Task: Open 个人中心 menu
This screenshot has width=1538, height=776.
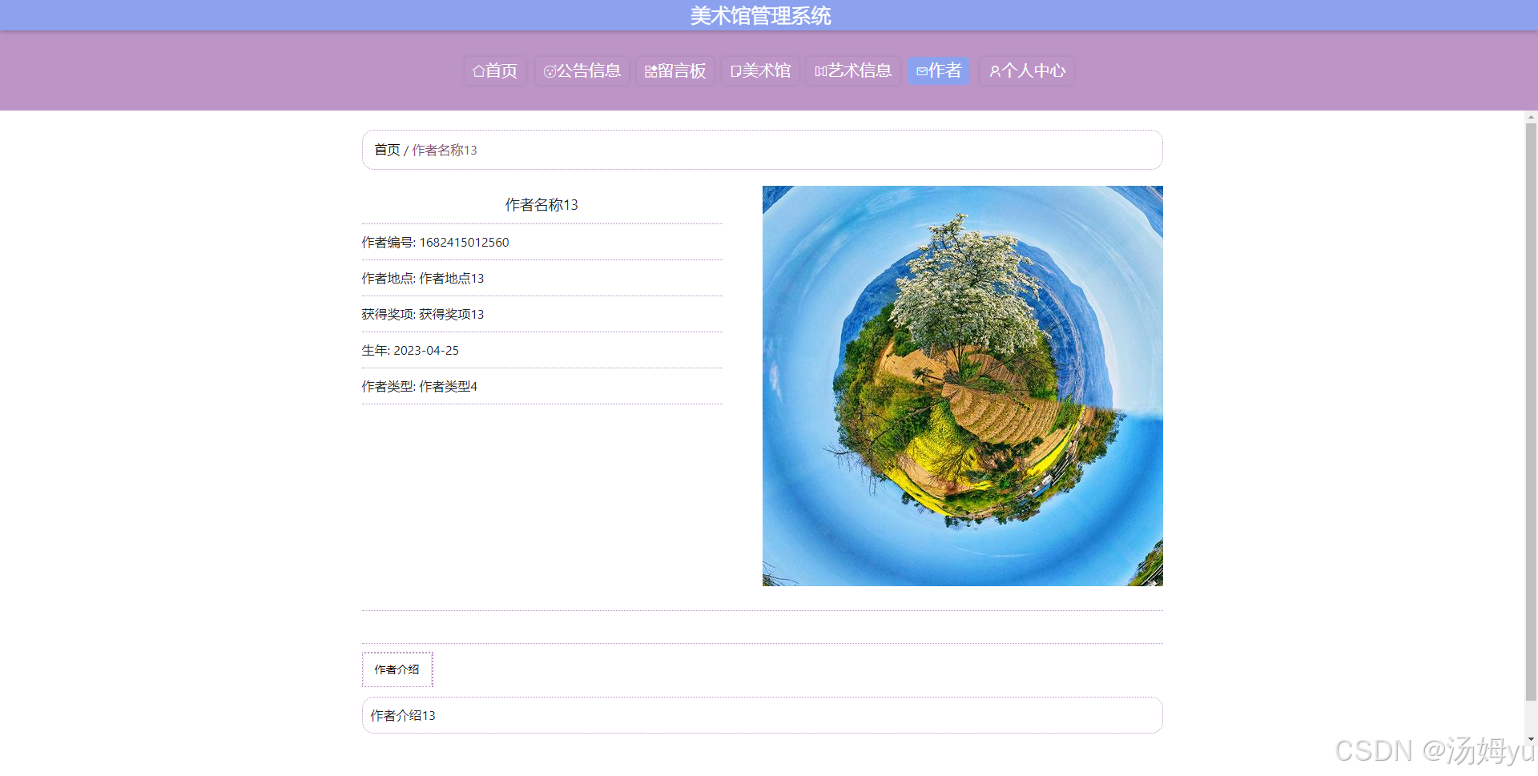Action: [x=1027, y=70]
